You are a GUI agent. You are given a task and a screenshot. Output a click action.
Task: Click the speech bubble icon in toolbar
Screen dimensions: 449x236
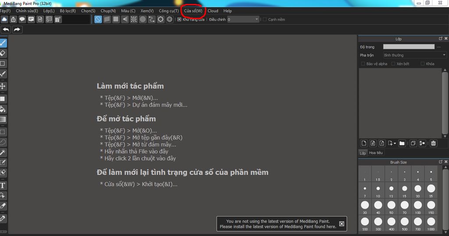click(x=22, y=19)
